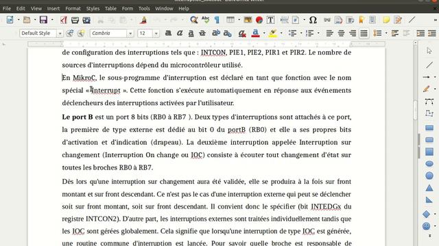439x246 pixels.
Task: Show more drawing shapes at sidebar bottom
Action: tap(429, 236)
